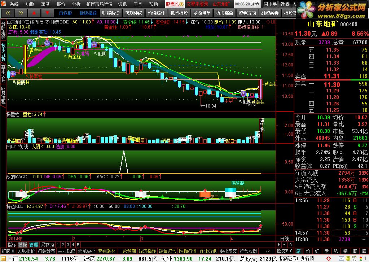Click the 股票池 tab

point(174,4)
